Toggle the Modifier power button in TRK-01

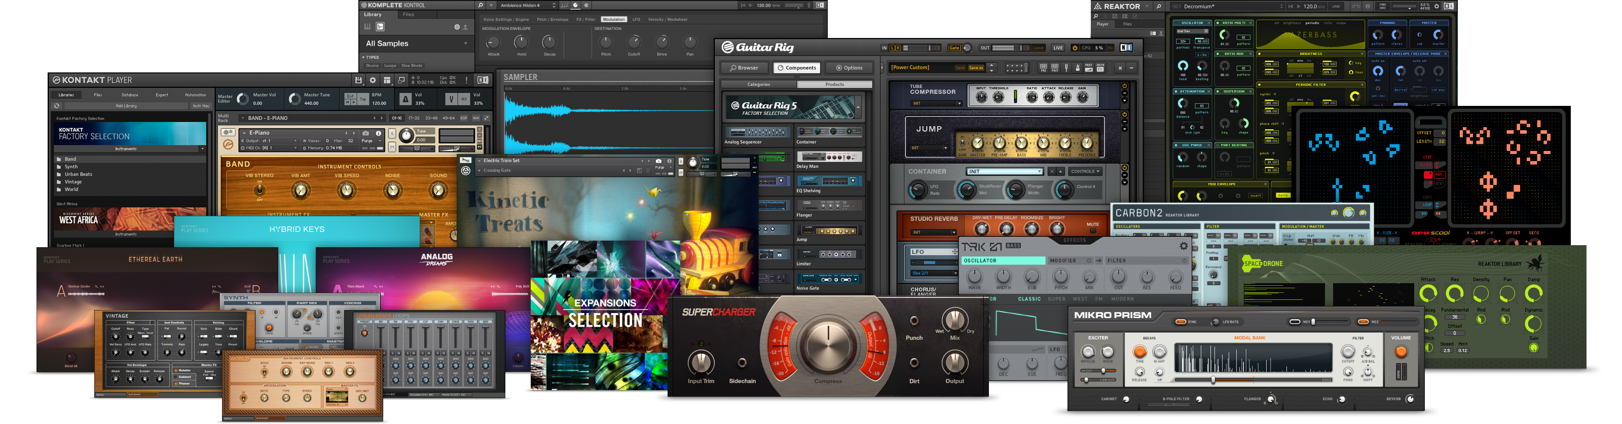point(1089,260)
